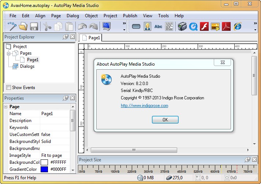Insert a Video object with camcorder icon
Viewport: 261px width, 184px height.
tap(182, 26)
